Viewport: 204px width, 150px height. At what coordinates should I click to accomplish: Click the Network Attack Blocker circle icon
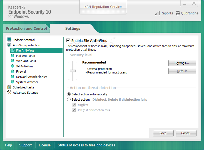click(13, 77)
